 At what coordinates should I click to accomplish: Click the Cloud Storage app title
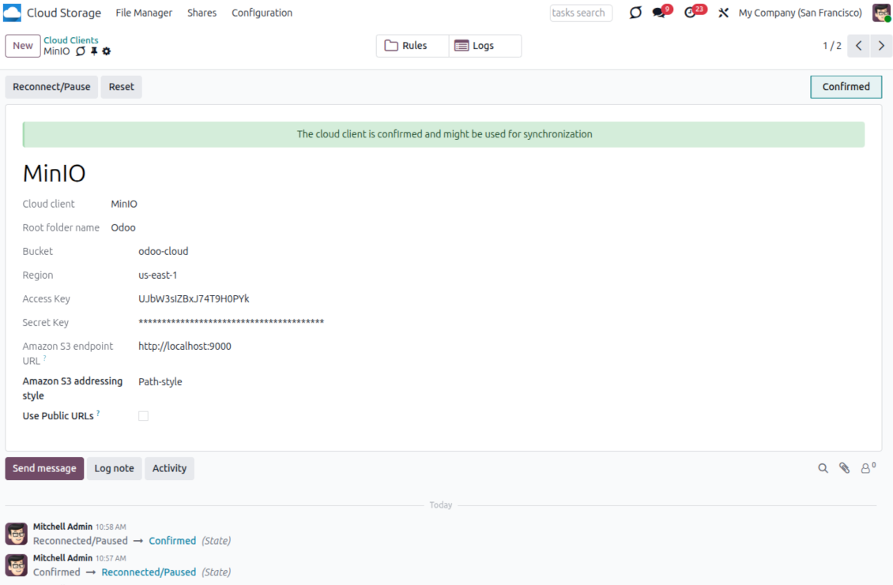(x=64, y=13)
